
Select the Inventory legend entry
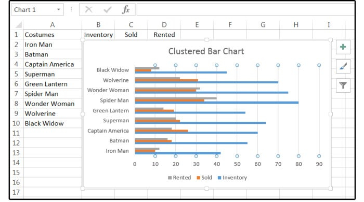point(232,178)
